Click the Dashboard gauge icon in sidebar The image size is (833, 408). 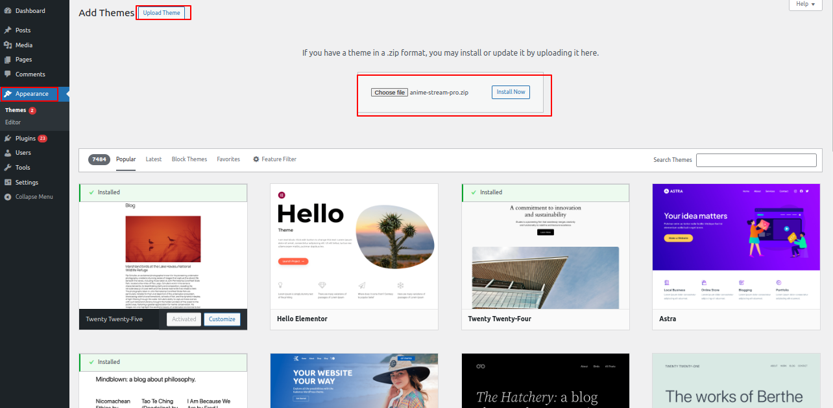8,11
